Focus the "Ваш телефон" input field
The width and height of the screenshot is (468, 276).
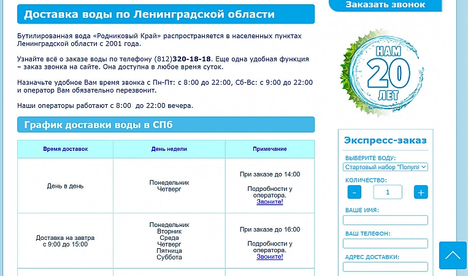(x=386, y=243)
